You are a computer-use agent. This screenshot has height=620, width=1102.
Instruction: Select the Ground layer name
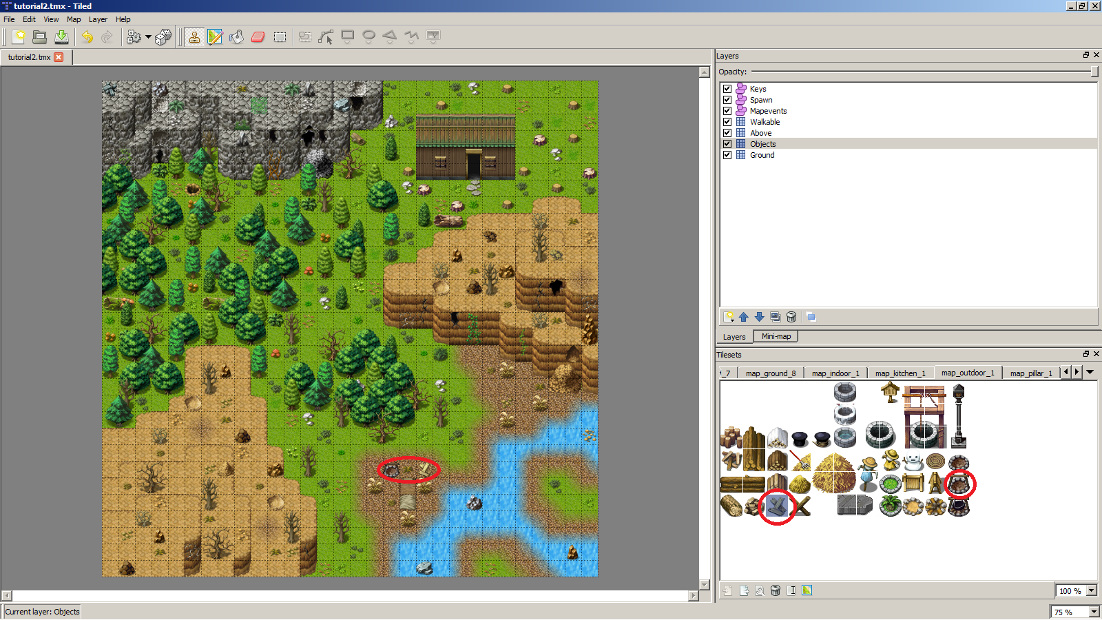point(762,155)
